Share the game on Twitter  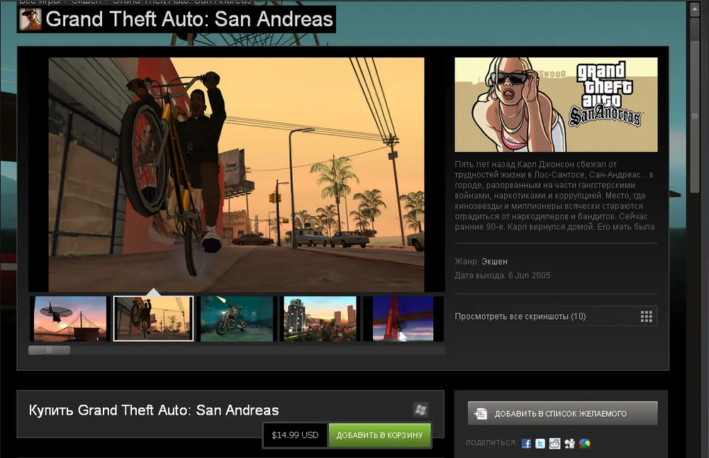pyautogui.click(x=540, y=444)
